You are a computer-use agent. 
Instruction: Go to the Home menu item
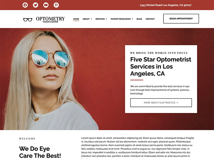pyautogui.click(x=76, y=19)
